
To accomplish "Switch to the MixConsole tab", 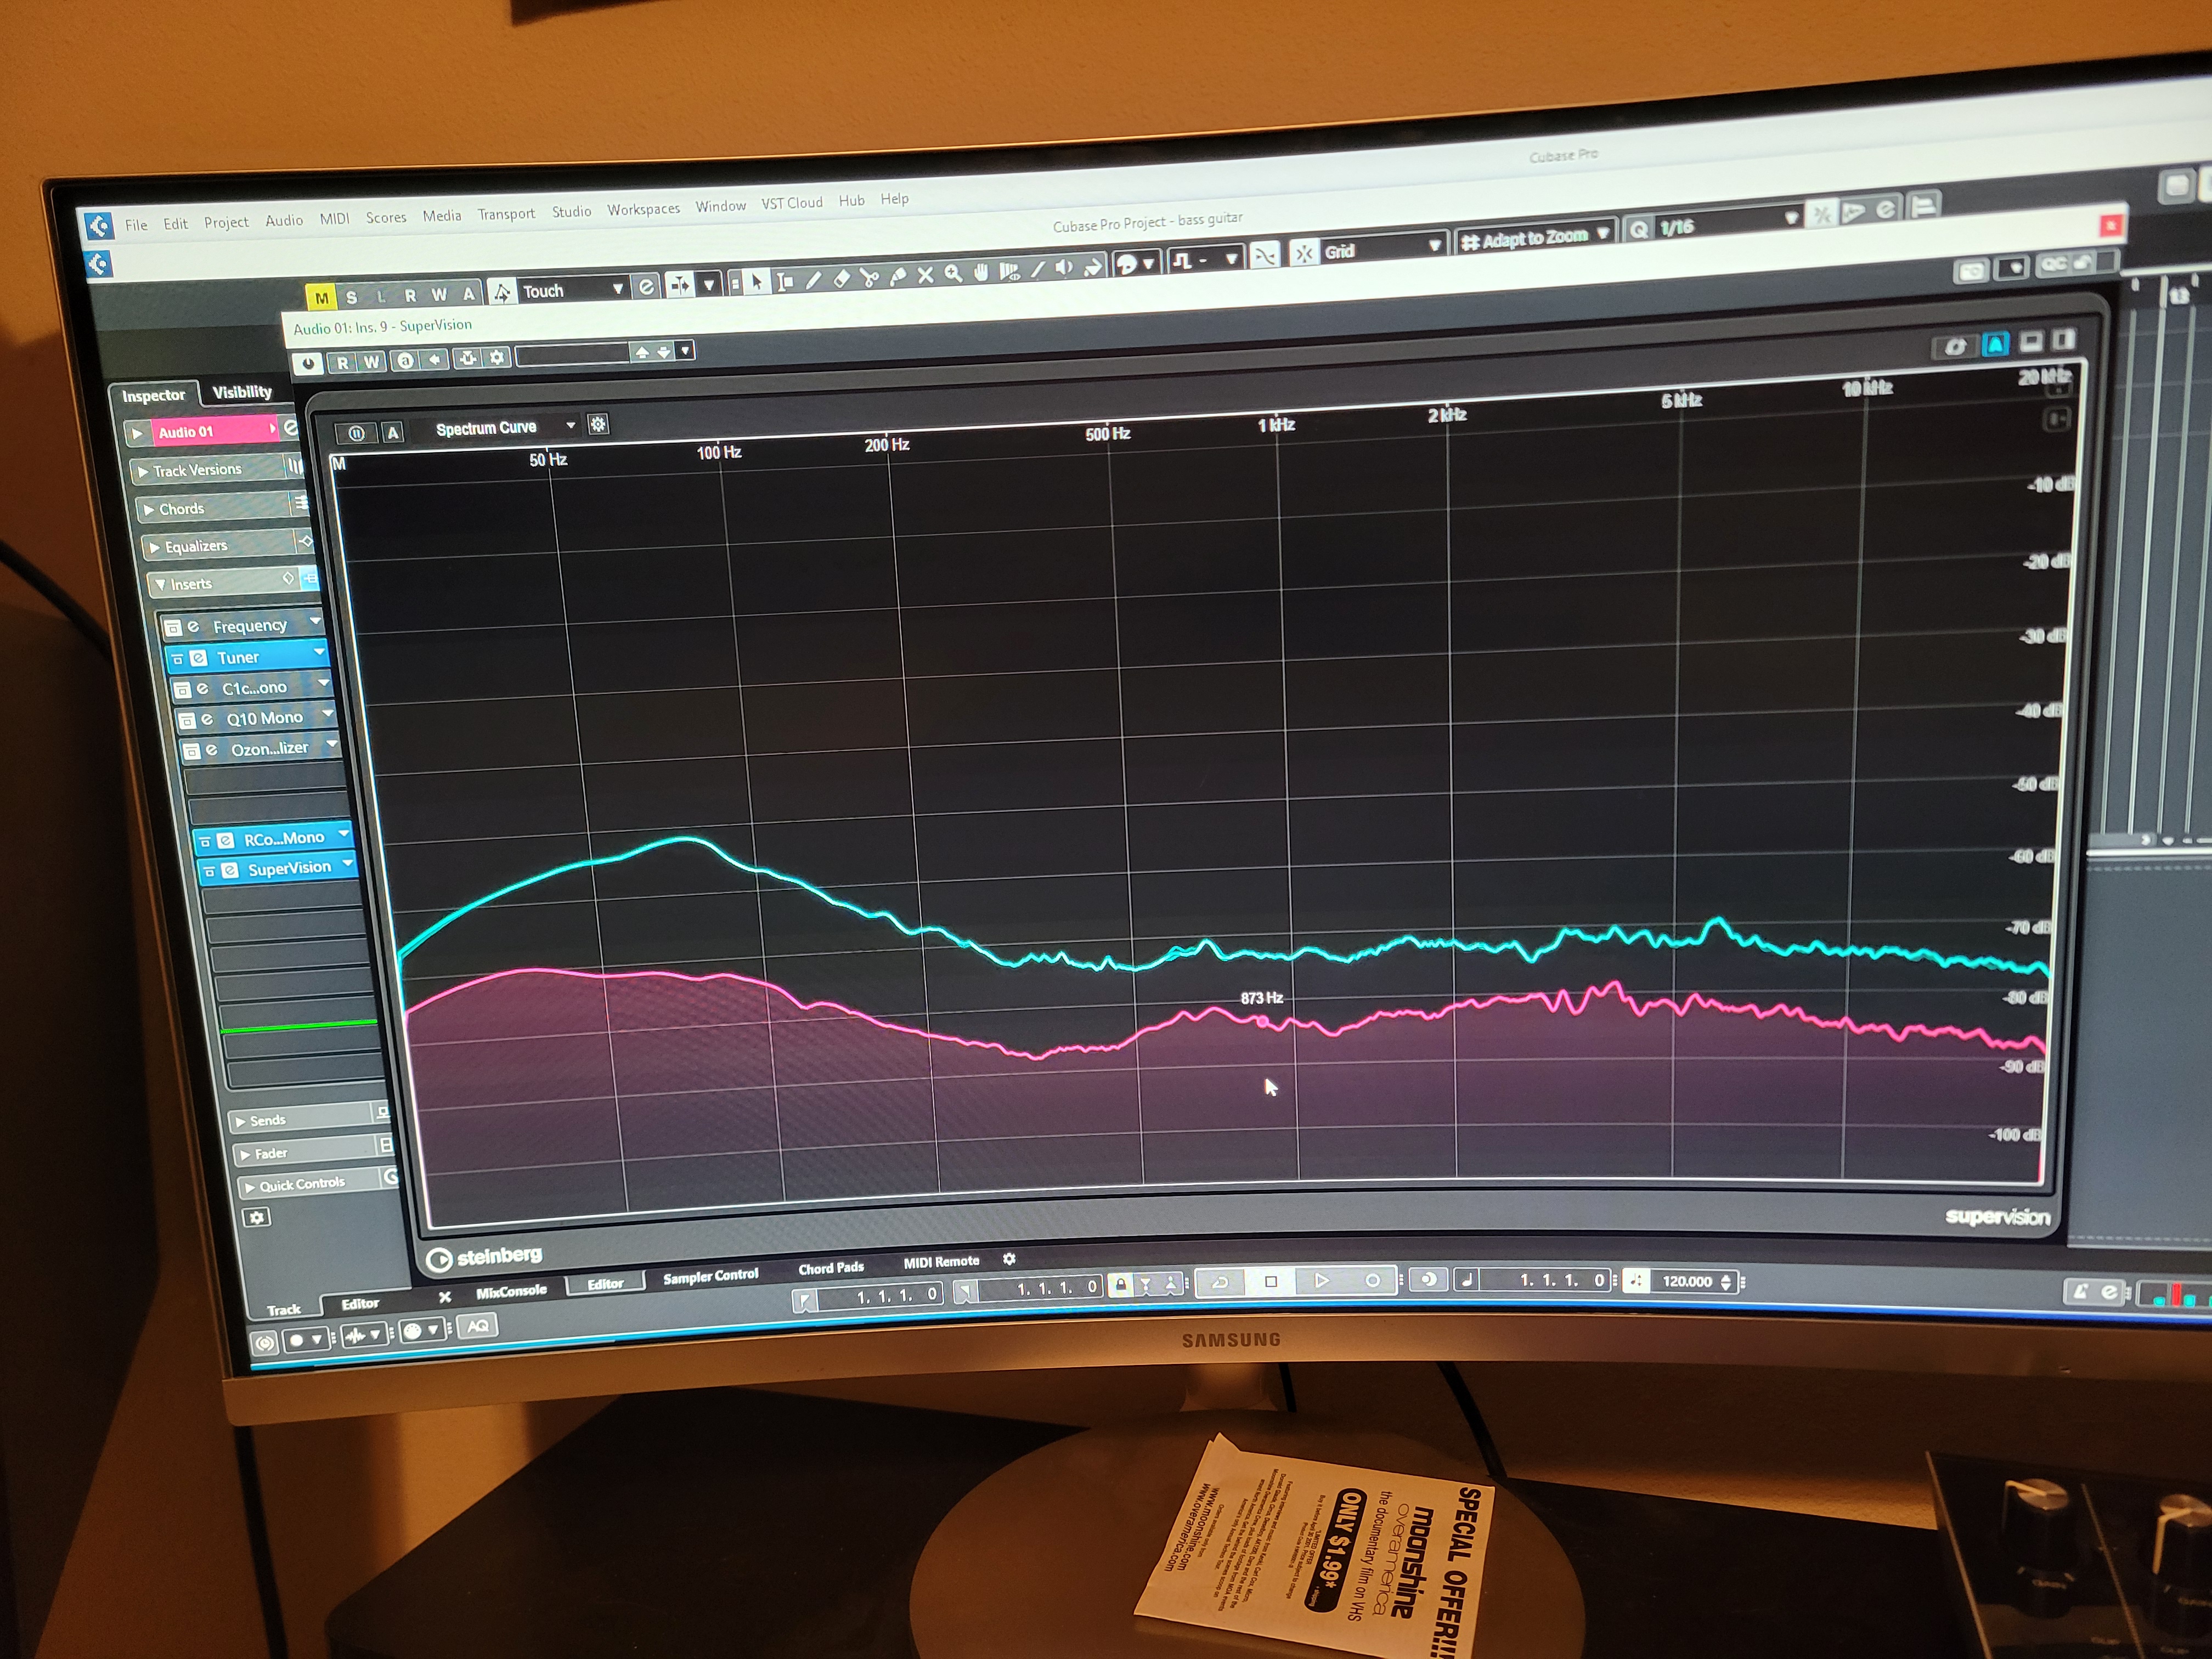I will (x=511, y=1292).
